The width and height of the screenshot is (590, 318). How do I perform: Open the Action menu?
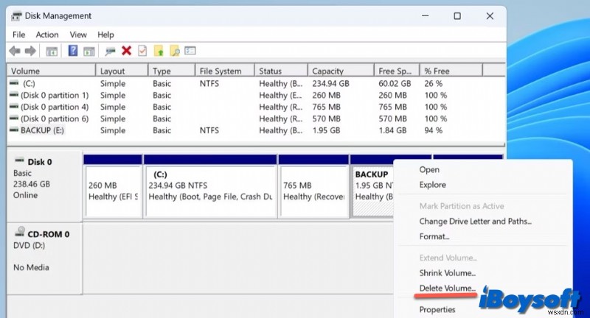point(47,35)
